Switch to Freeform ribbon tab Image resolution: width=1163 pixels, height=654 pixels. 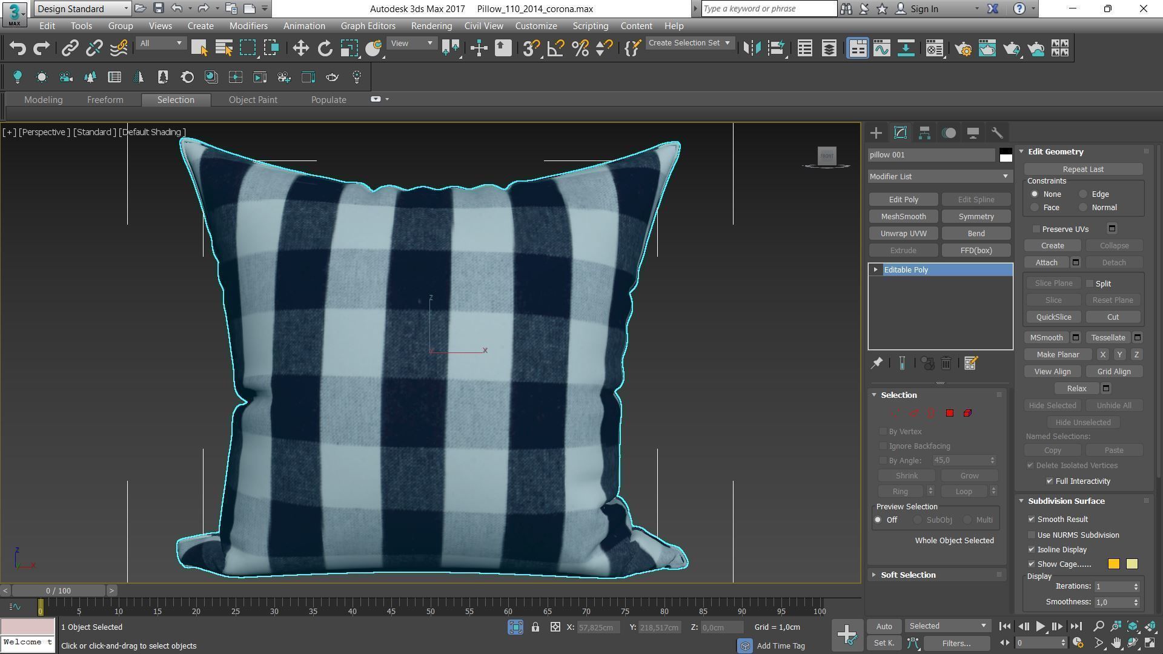105,100
